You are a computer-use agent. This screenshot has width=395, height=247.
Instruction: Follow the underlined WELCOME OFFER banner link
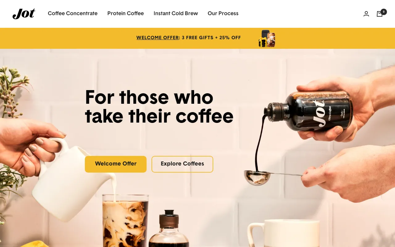coord(157,38)
